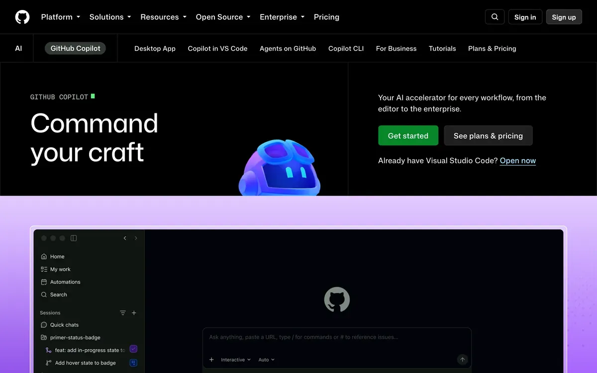Expand the Solutions menu
This screenshot has width=597, height=373.
(x=110, y=17)
